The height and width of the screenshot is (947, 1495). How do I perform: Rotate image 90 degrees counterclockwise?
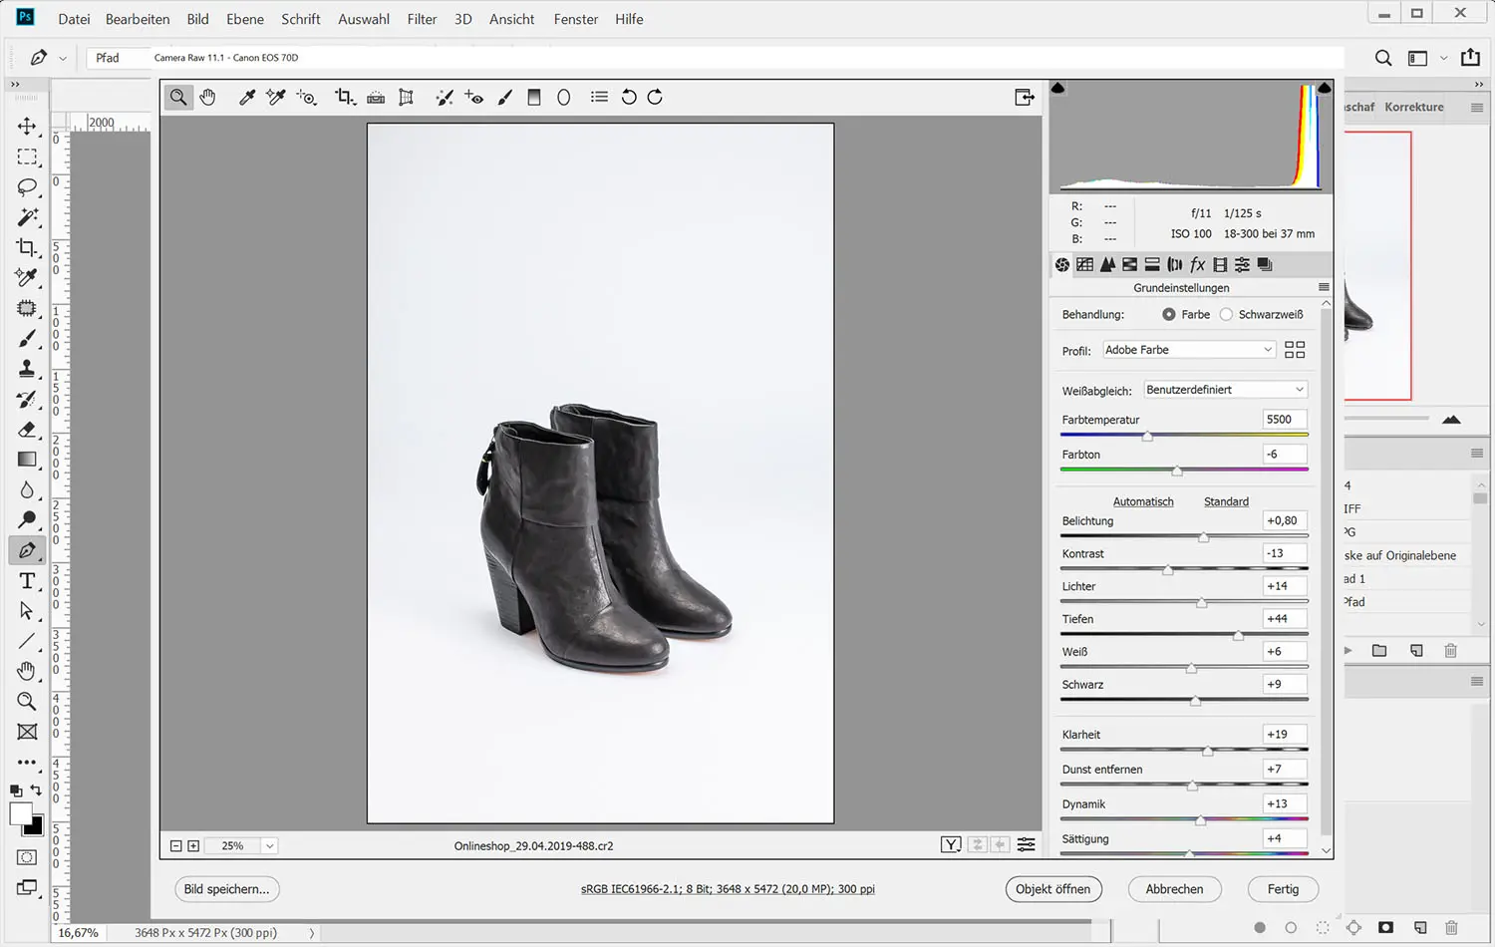click(x=629, y=97)
